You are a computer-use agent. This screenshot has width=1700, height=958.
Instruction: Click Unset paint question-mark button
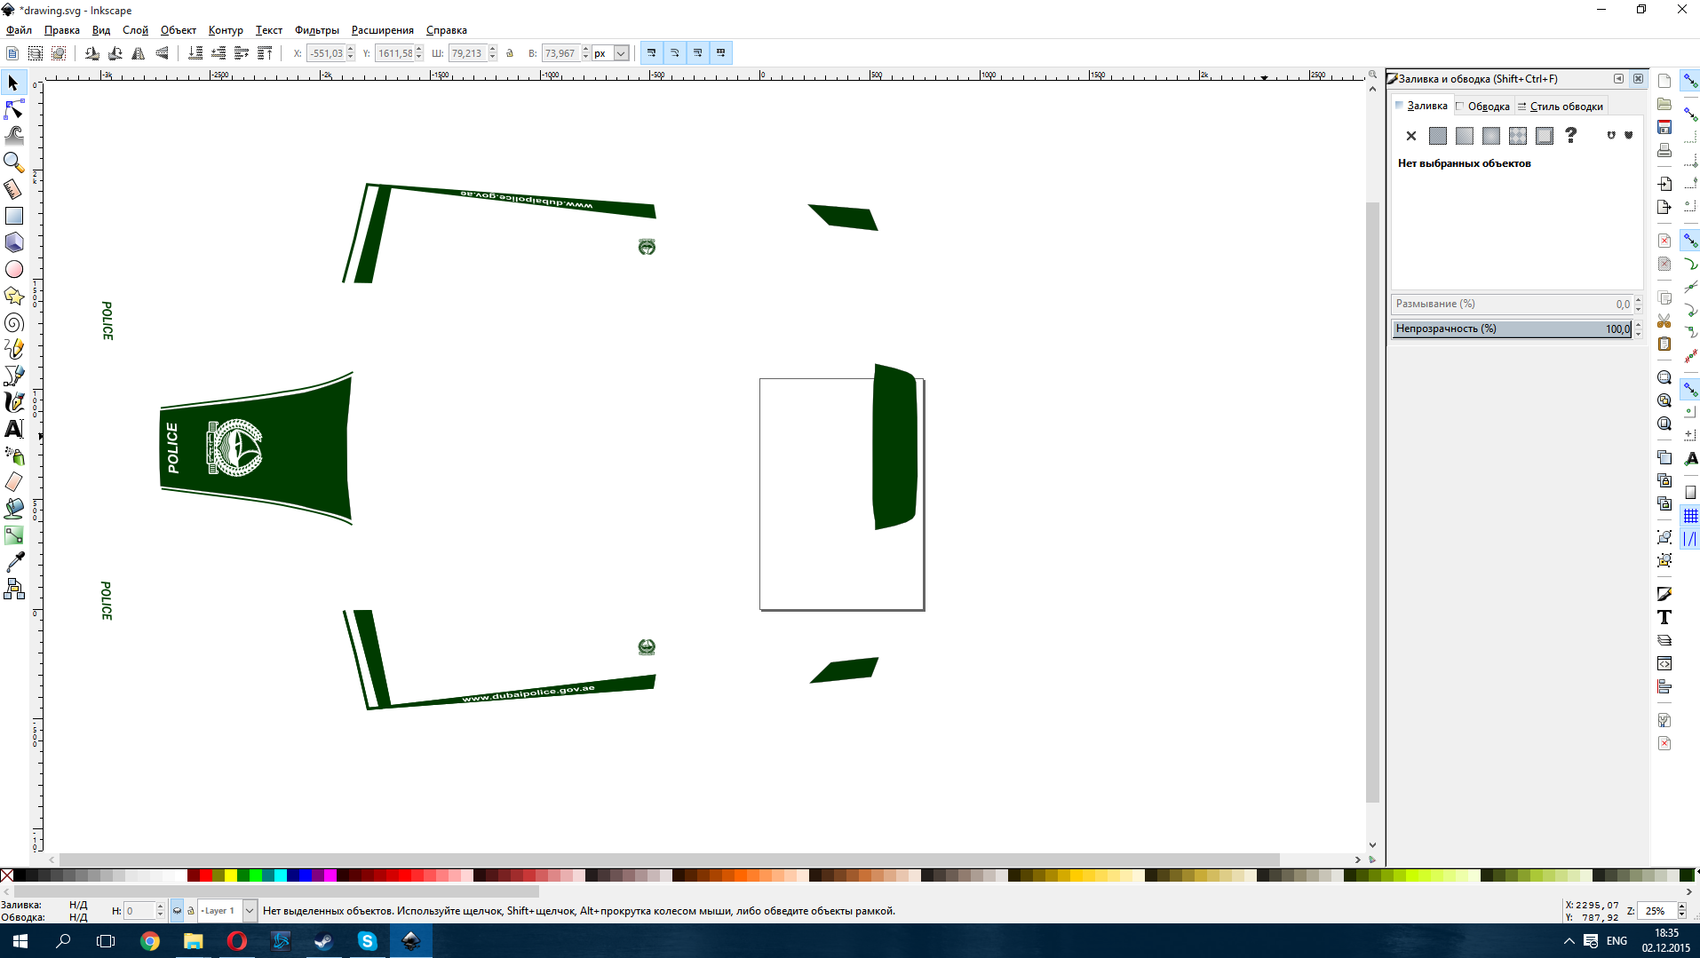[1571, 136]
